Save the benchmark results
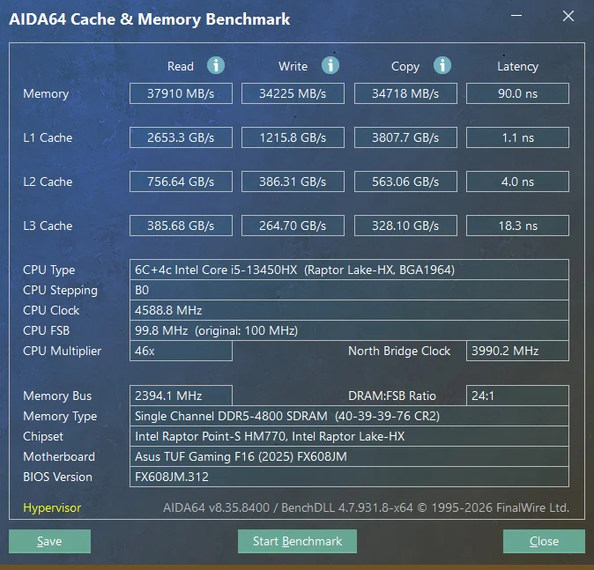Viewport: 594px width, 570px height. (49, 541)
